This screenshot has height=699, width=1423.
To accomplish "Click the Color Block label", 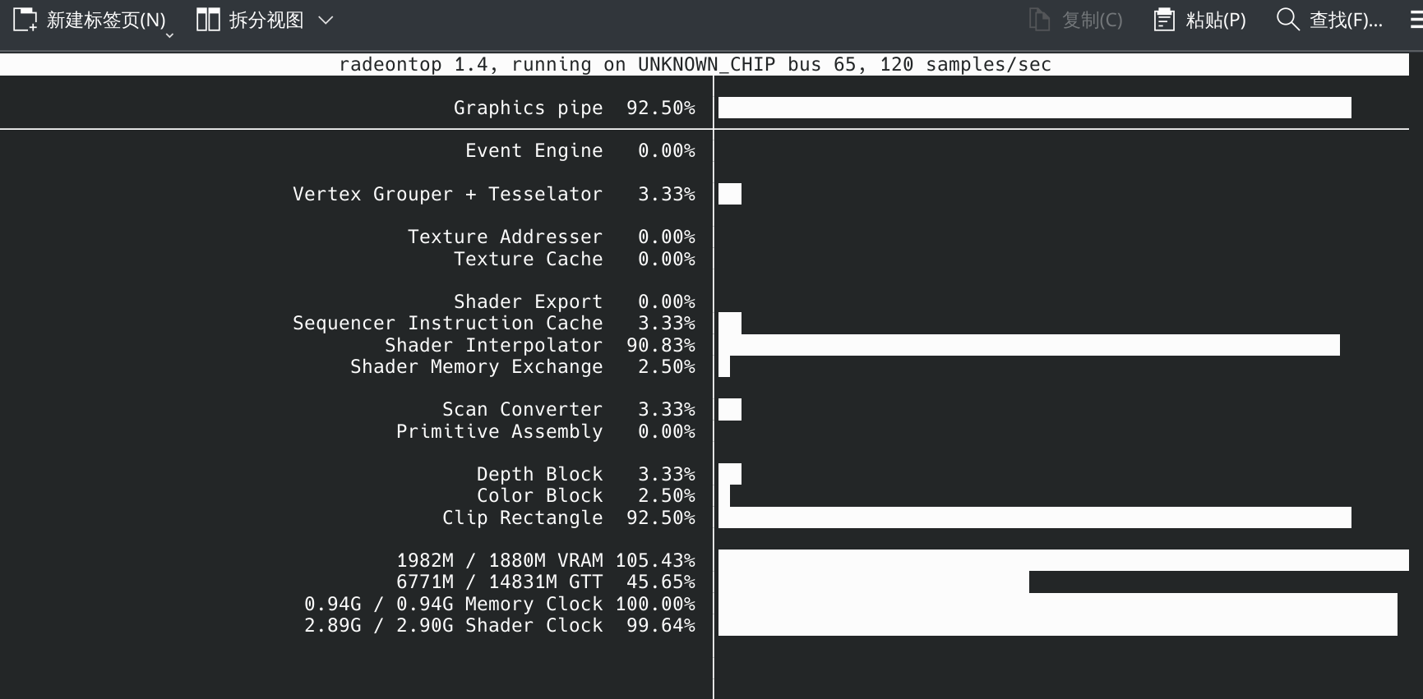I will [x=539, y=495].
